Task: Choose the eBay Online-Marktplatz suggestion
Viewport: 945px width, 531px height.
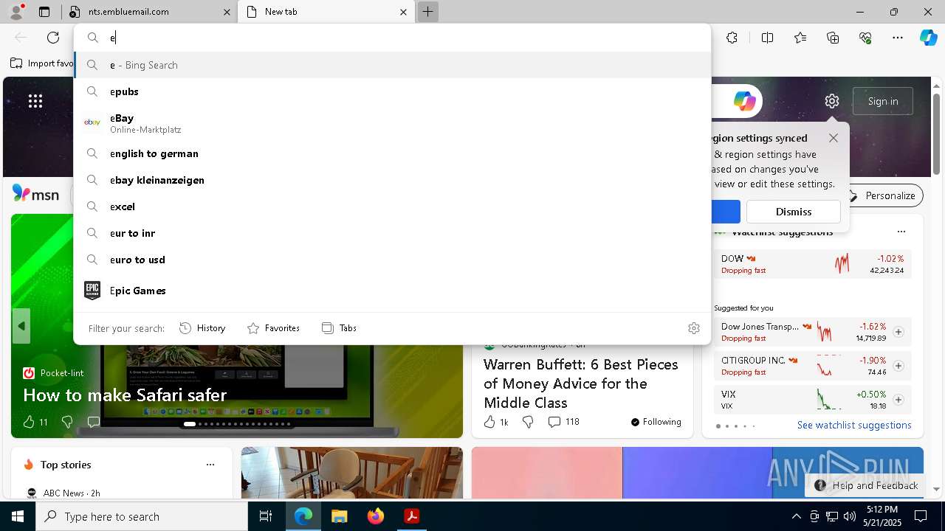Action: (x=392, y=123)
